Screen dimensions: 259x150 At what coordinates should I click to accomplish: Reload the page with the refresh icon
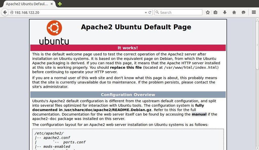tap(150, 12)
